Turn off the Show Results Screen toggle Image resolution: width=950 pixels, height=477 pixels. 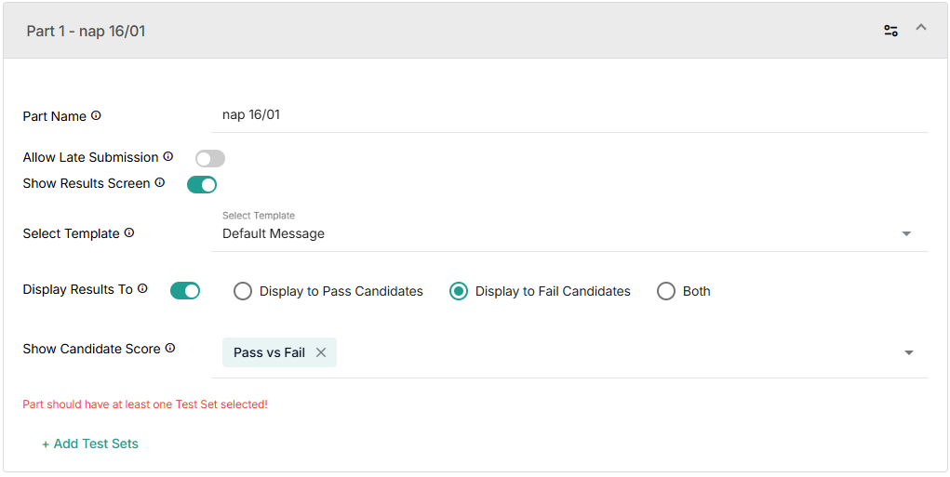(202, 185)
